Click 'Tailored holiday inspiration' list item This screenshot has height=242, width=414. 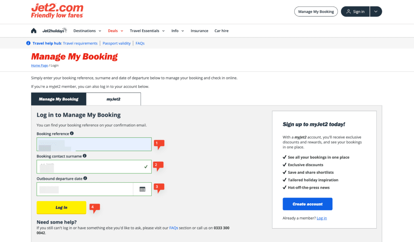[x=313, y=180]
